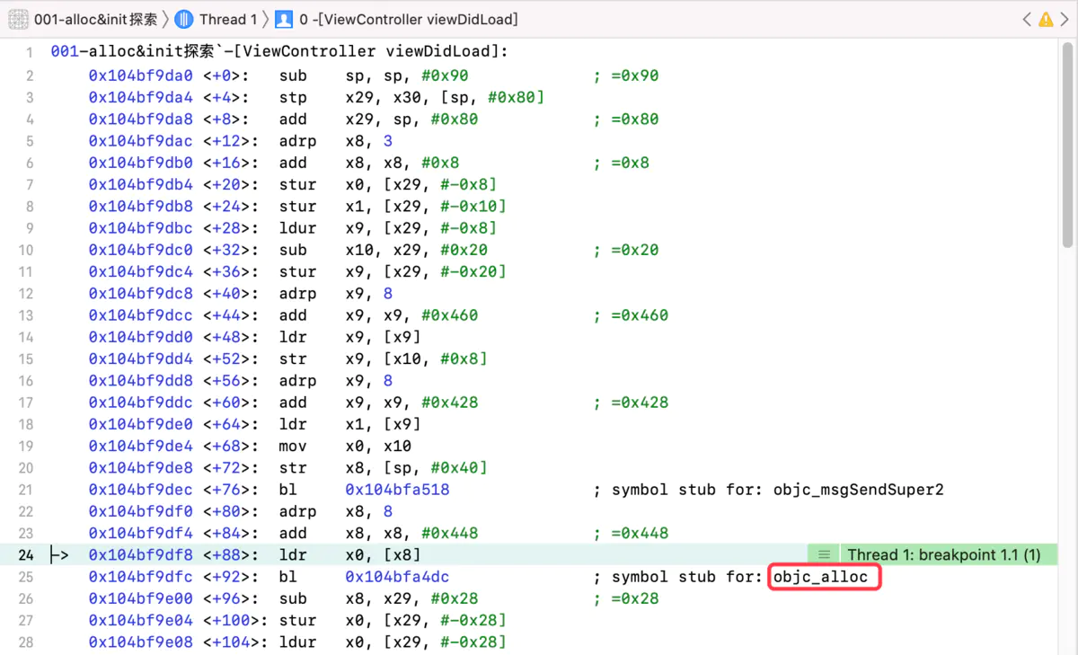The image size is (1078, 655).
Task: Click gutter line number 28
Action: tap(25, 642)
